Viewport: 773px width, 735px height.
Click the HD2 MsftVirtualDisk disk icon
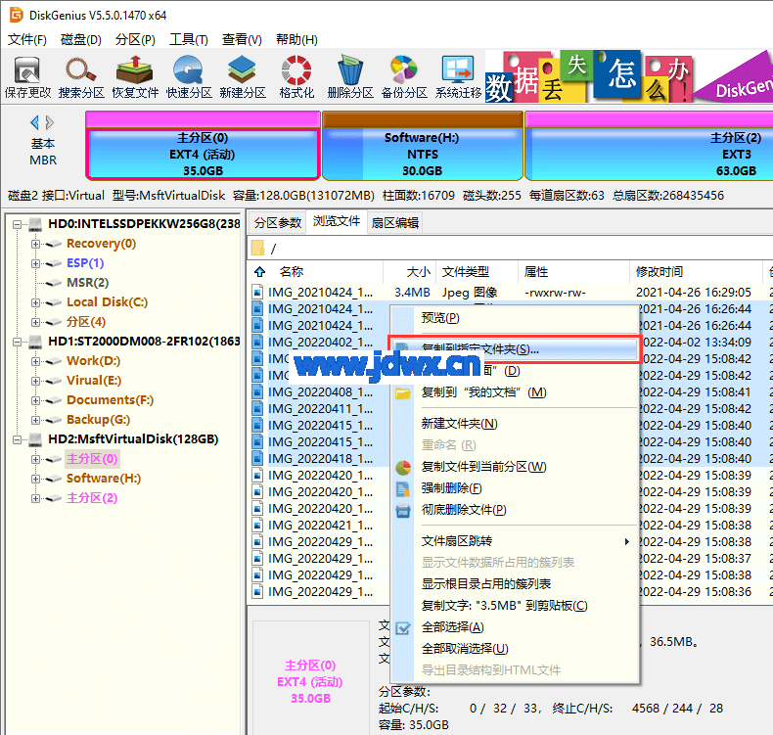coord(35,439)
